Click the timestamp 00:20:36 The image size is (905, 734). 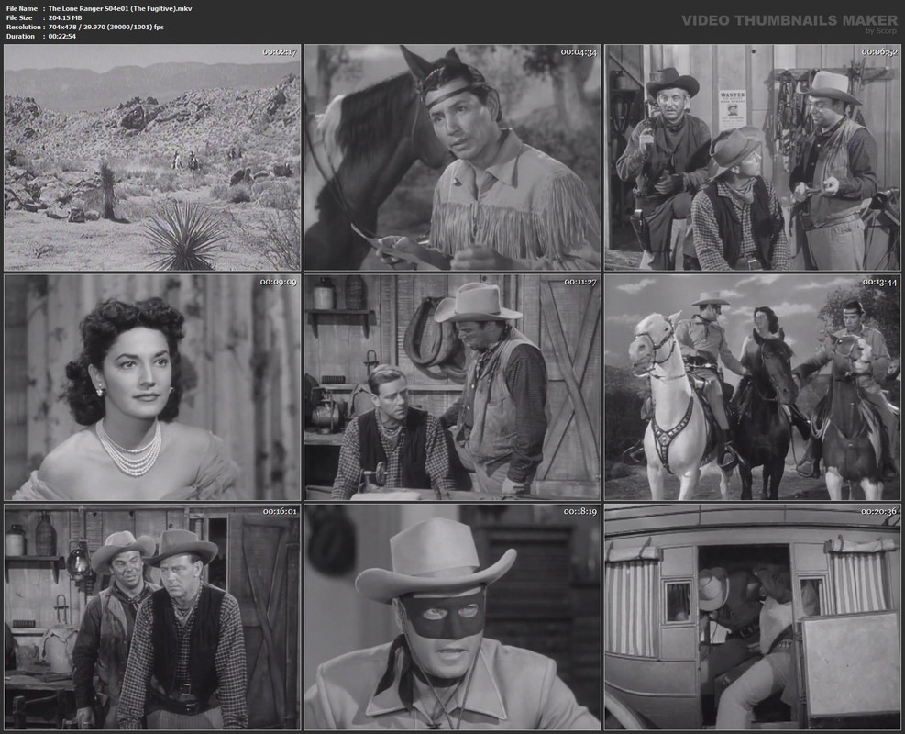click(x=879, y=511)
